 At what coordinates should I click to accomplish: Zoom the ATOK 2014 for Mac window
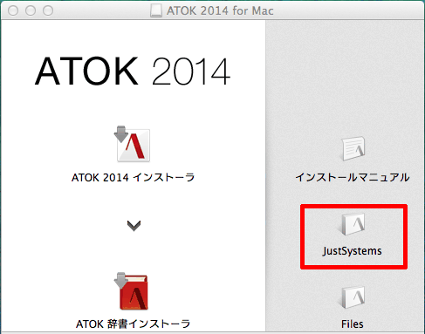[x=48, y=10]
